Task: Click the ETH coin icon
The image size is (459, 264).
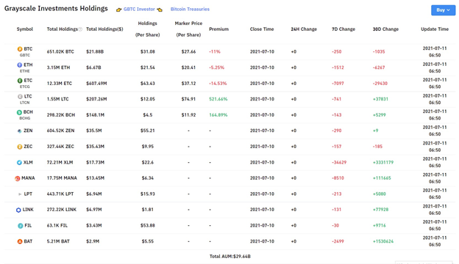Action: [20, 65]
